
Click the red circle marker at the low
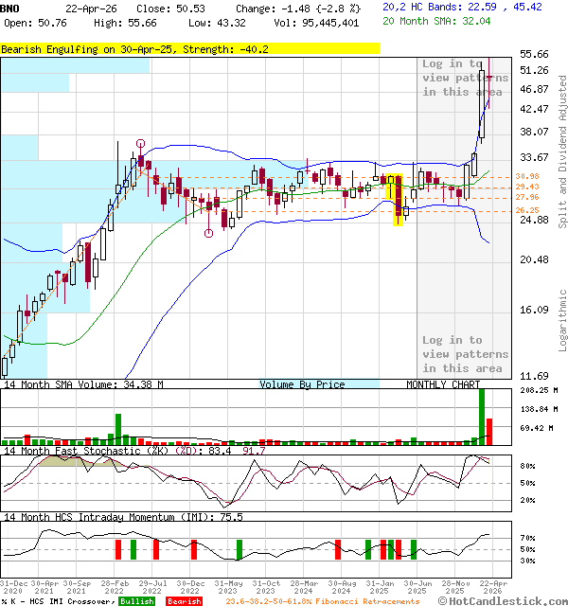pyautogui.click(x=209, y=234)
